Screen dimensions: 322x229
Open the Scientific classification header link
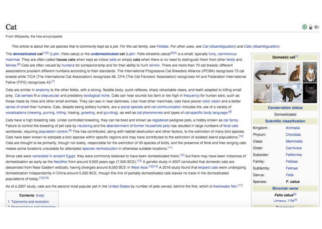pos(285,121)
